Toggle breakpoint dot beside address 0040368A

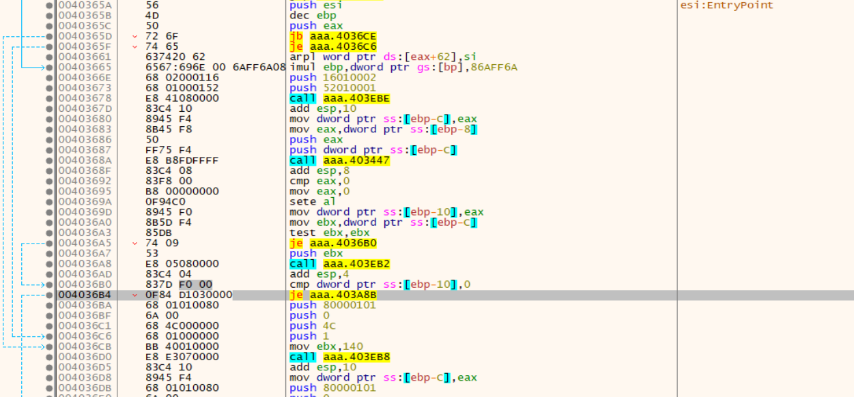(49, 160)
